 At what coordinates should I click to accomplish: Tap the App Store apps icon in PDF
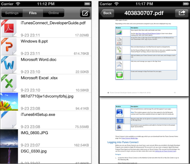pyautogui.click(x=119, y=65)
